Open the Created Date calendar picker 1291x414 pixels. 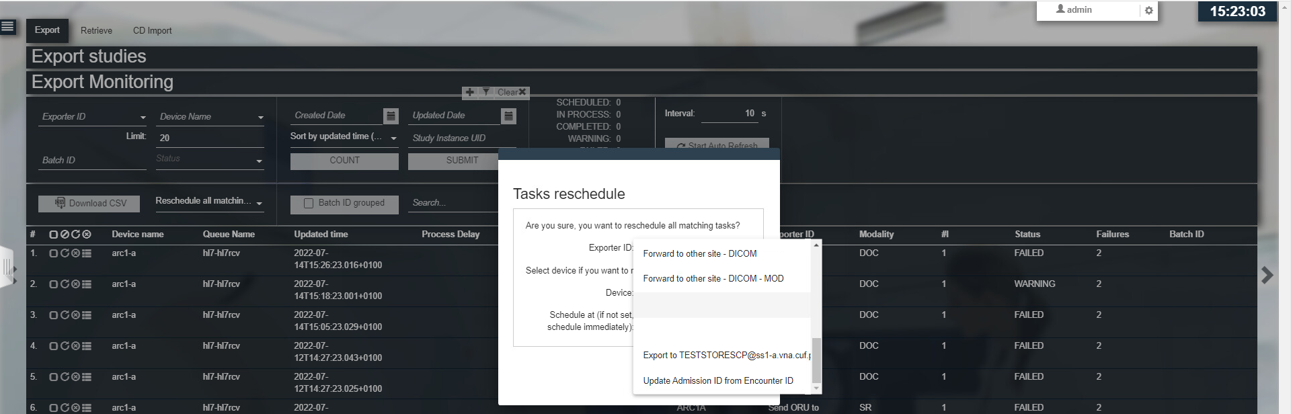[x=391, y=116]
